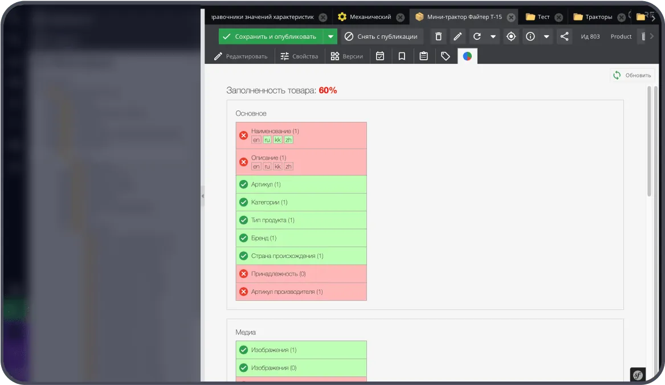The height and width of the screenshot is (385, 665).
Task: Click the Обновить refresh button
Action: coord(632,75)
